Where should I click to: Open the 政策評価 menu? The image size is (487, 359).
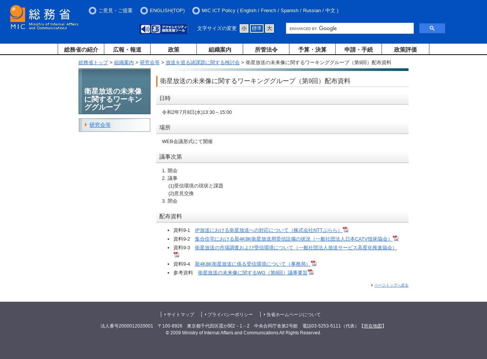point(405,49)
